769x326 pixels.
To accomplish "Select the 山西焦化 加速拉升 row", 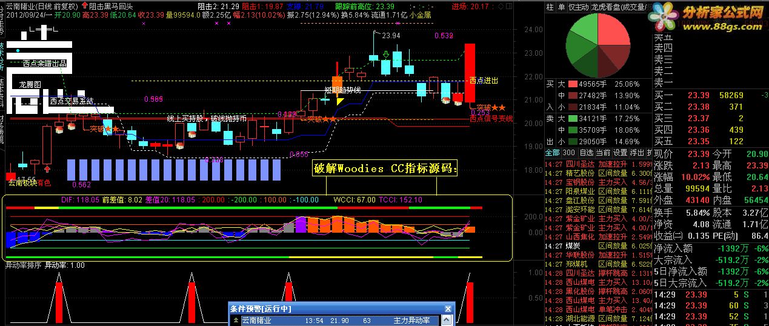I will (599, 236).
